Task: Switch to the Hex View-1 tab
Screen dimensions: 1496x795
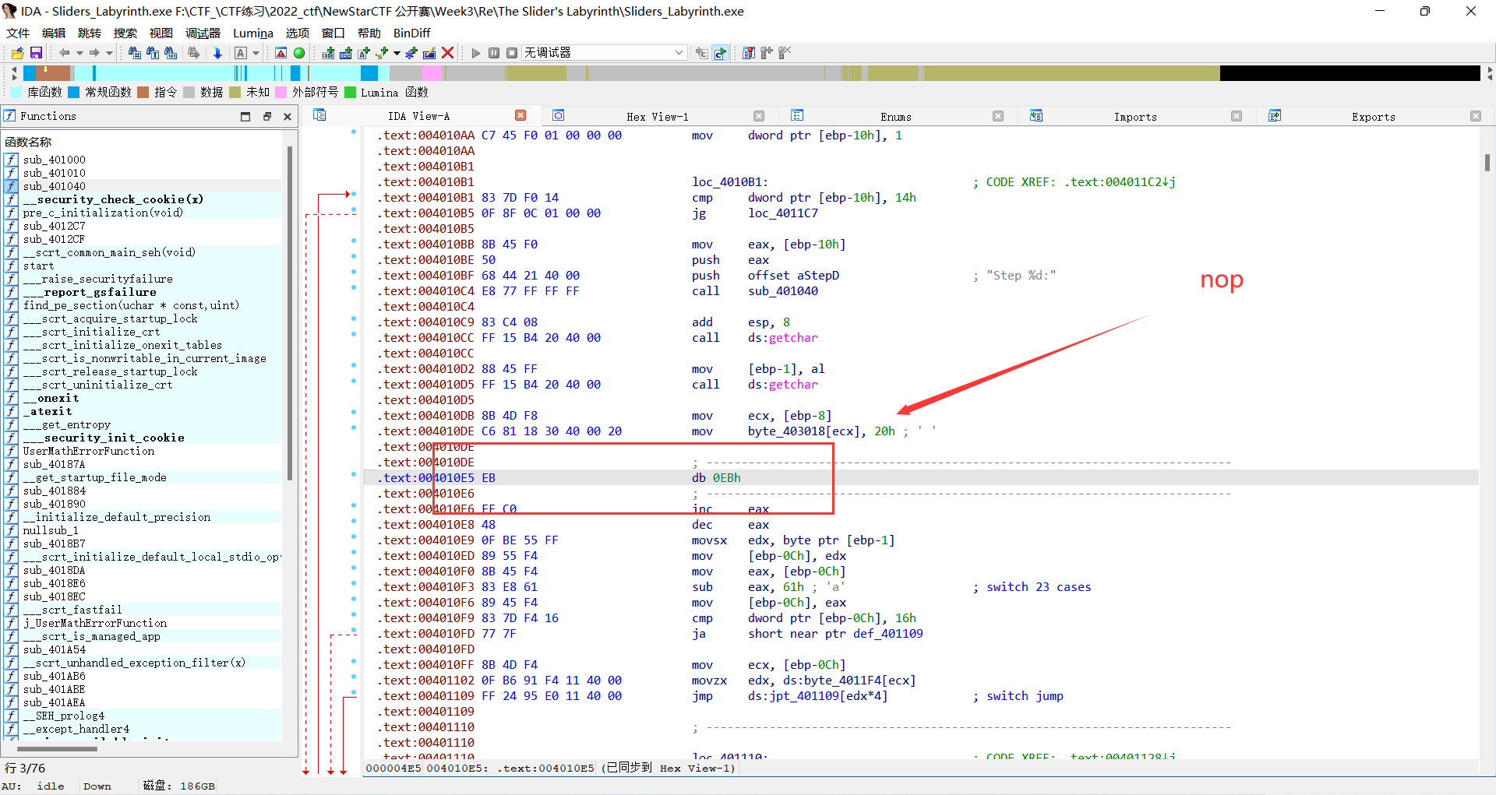Action: click(x=658, y=117)
